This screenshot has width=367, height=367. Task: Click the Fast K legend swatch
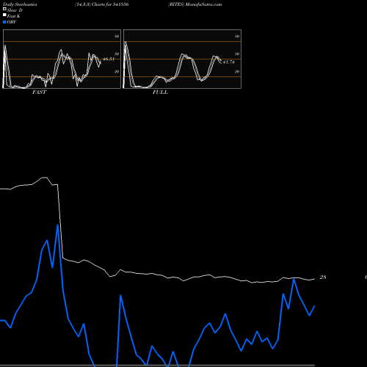pos(4,15)
